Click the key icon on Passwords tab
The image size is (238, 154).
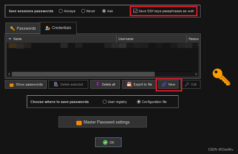[13, 28]
